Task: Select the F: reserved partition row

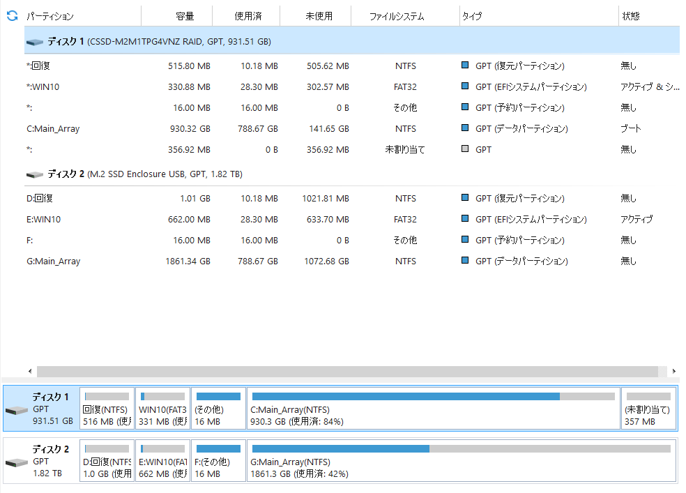Action: pos(352,240)
